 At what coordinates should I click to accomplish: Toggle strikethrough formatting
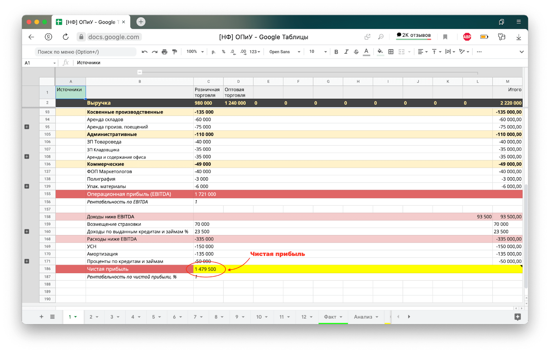click(x=356, y=52)
